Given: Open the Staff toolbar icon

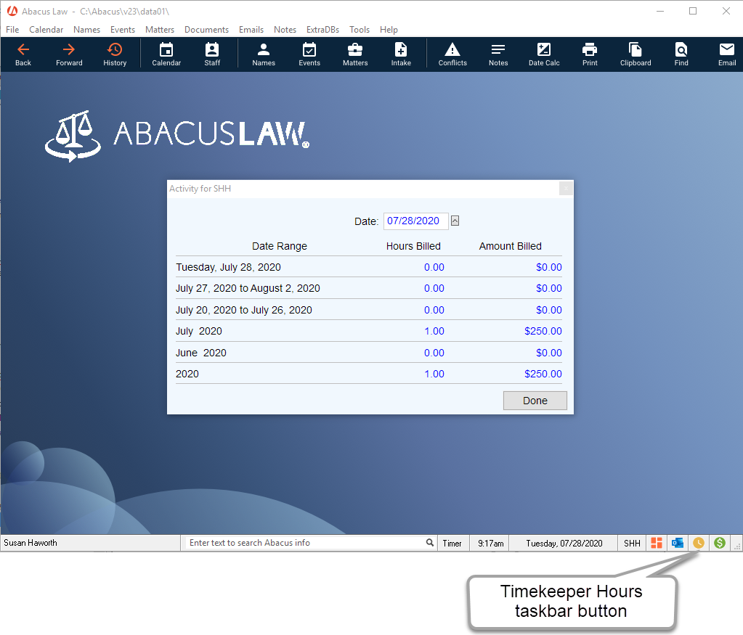Looking at the screenshot, I should click(x=212, y=54).
